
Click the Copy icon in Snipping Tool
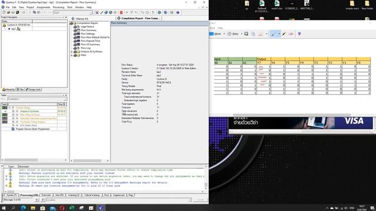pyautogui.click(x=253, y=34)
